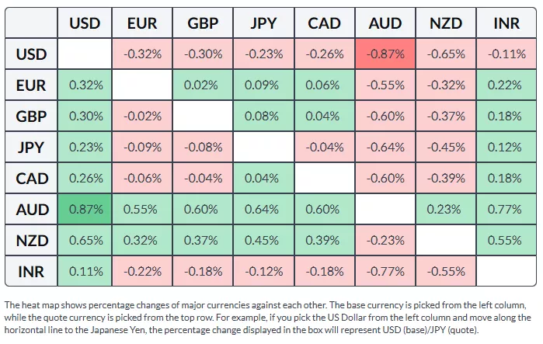Click the NZD/INR cell showing 0.55%
Screen dimensions: 543x344
(x=506, y=241)
